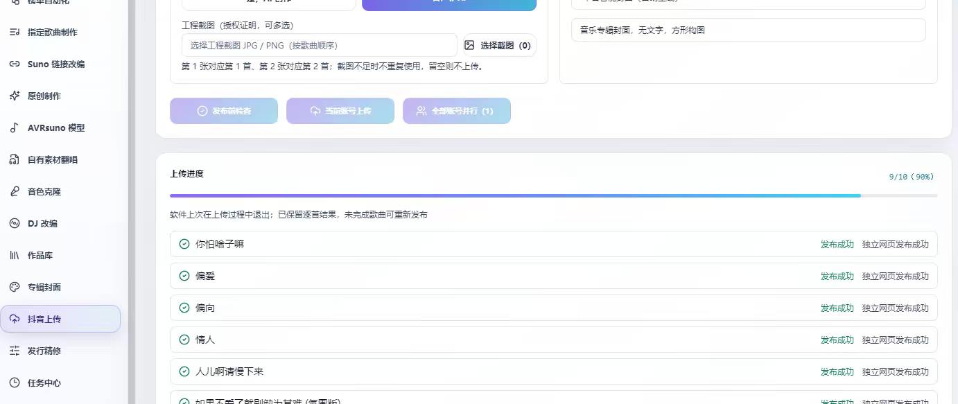958x404 pixels.
Task: Click the 上传进度 section heading
Action: pyautogui.click(x=186, y=174)
